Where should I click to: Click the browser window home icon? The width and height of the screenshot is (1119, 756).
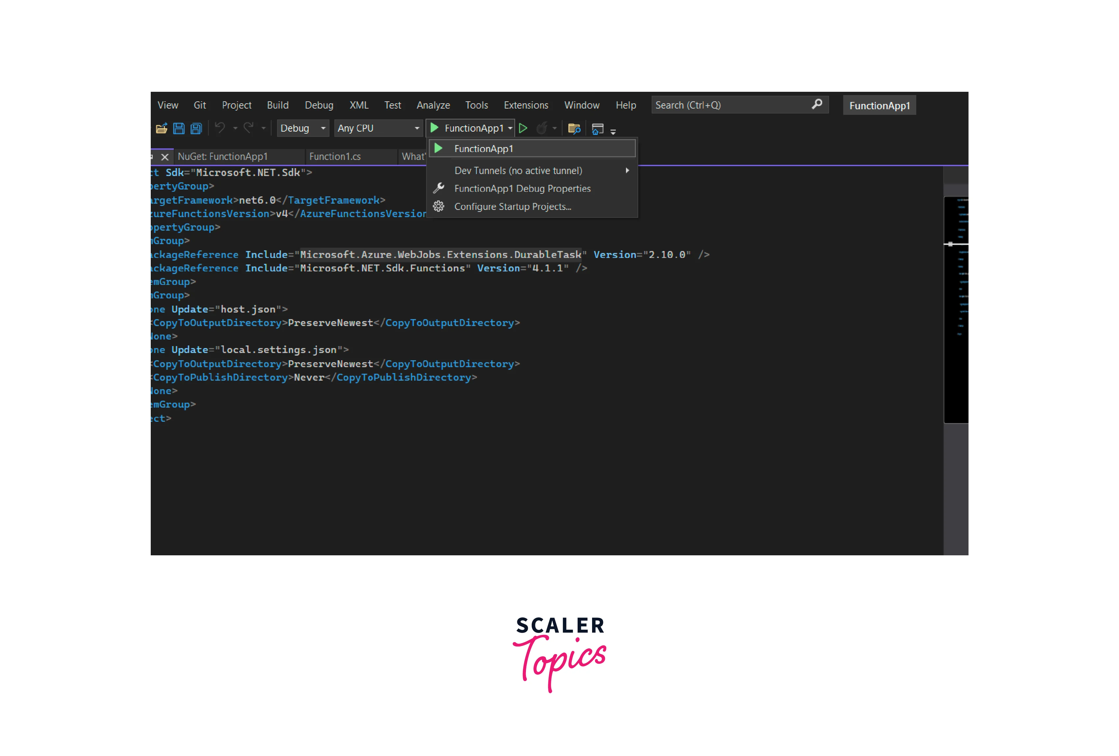pos(598,129)
